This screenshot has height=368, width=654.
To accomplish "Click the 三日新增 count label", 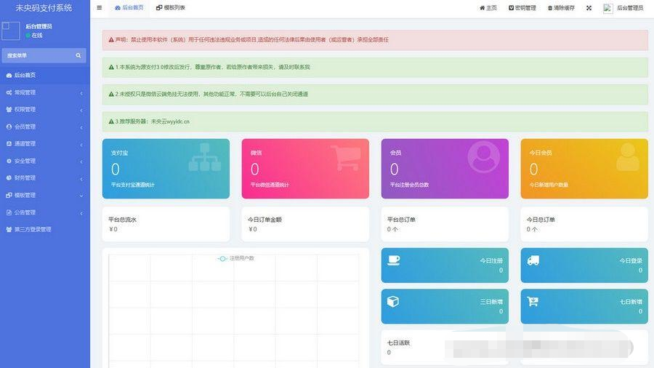I will [491, 302].
